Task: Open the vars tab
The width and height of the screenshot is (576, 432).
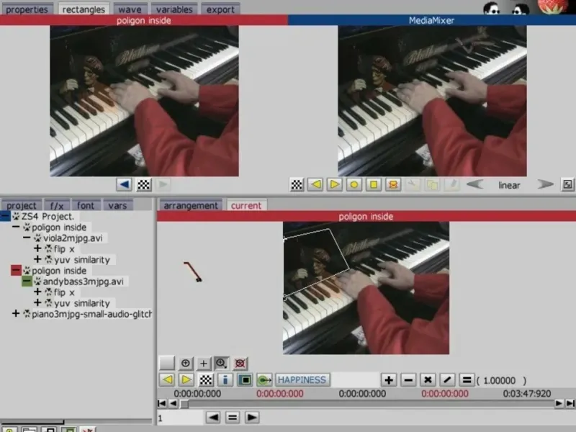Action: coord(117,205)
